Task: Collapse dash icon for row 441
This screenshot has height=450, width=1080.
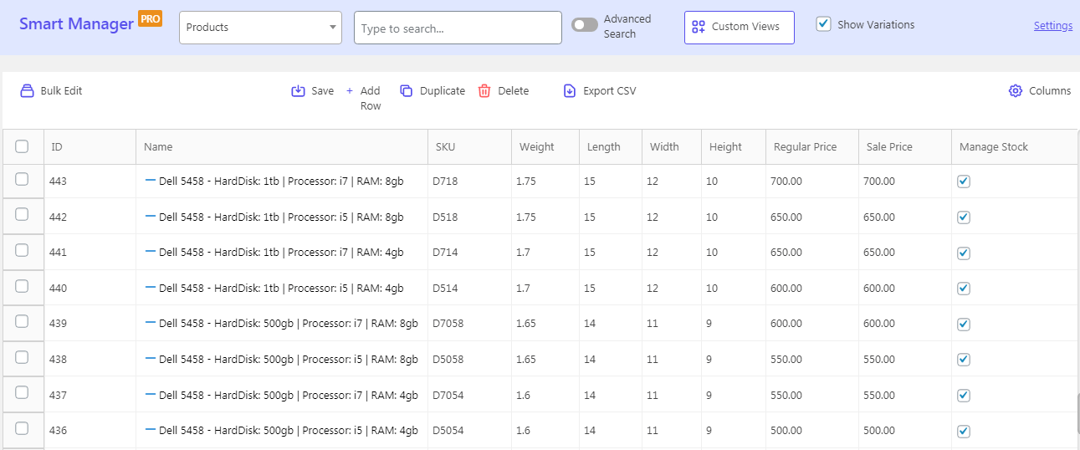Action: [x=151, y=252]
